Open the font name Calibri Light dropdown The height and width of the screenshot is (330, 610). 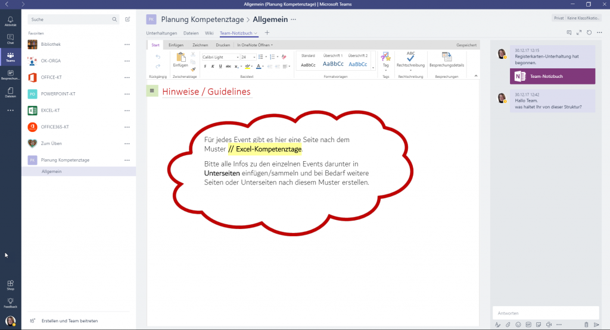pyautogui.click(x=238, y=57)
